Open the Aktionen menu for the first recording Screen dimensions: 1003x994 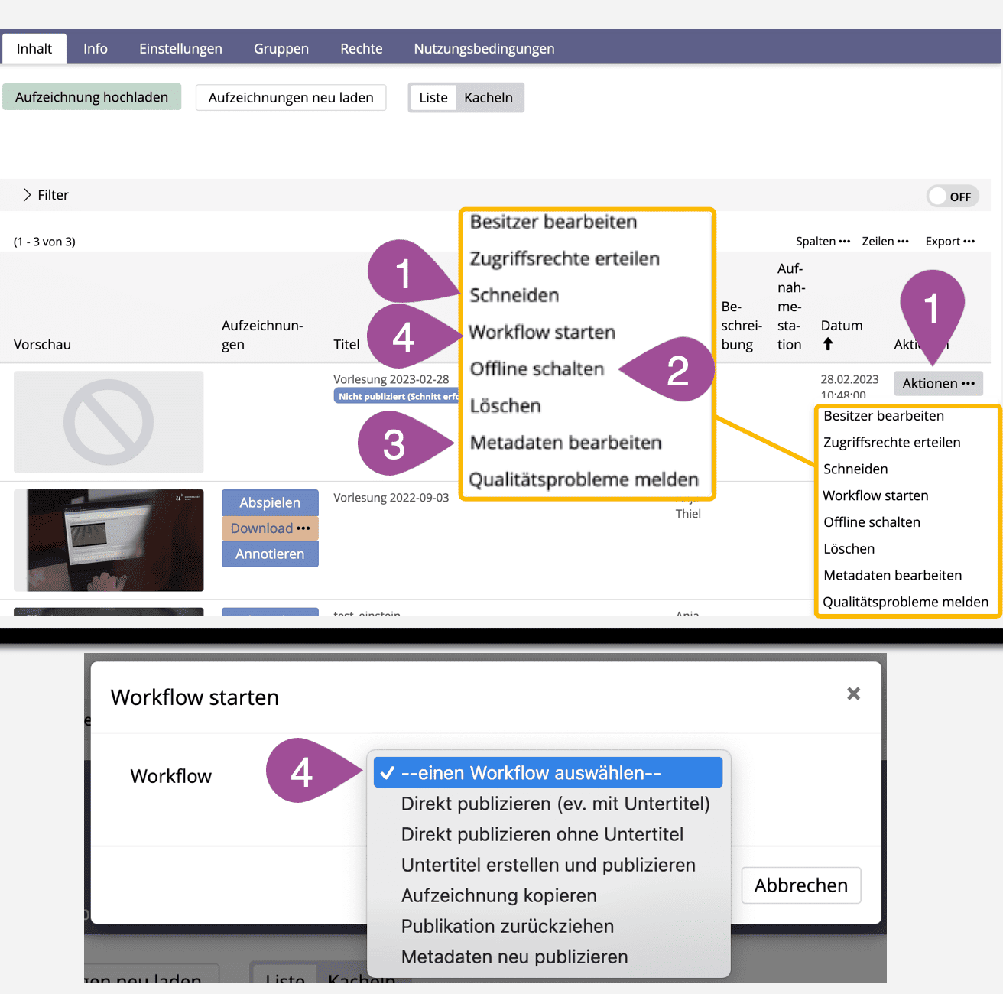click(938, 383)
